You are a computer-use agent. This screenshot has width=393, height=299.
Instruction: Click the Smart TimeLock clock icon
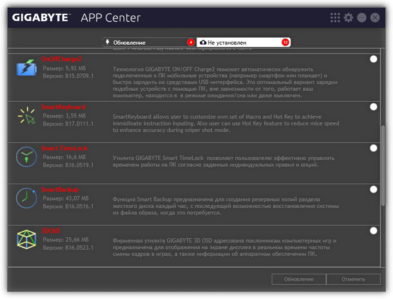27,157
